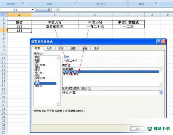Select row 20 header
This screenshot has height=135, width=173.
pyautogui.click(x=3, y=93)
